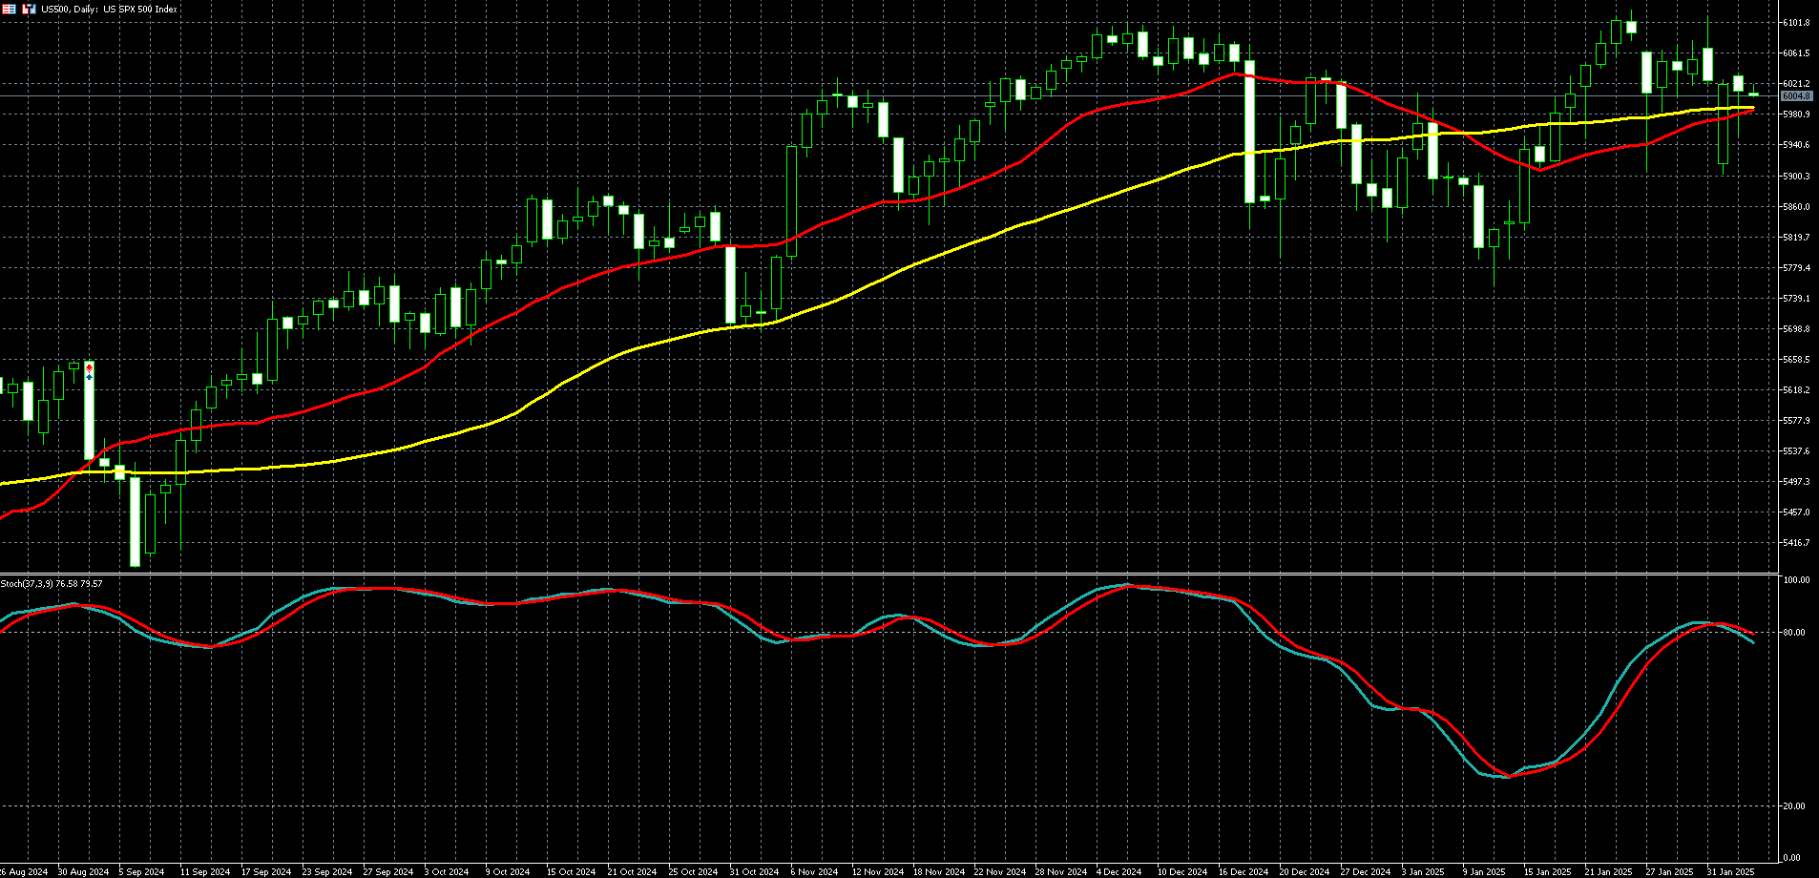Click the '27 Sep 2024' date label
This screenshot has height=878, width=1819.
pyautogui.click(x=388, y=871)
